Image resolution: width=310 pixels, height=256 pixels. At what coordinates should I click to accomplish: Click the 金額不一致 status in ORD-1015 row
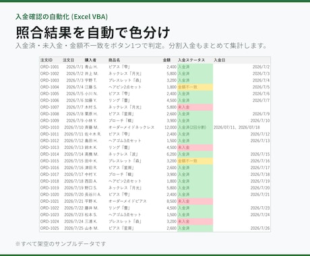coord(195,161)
